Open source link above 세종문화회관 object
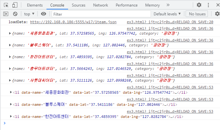220x130 pixels. (170, 28)
